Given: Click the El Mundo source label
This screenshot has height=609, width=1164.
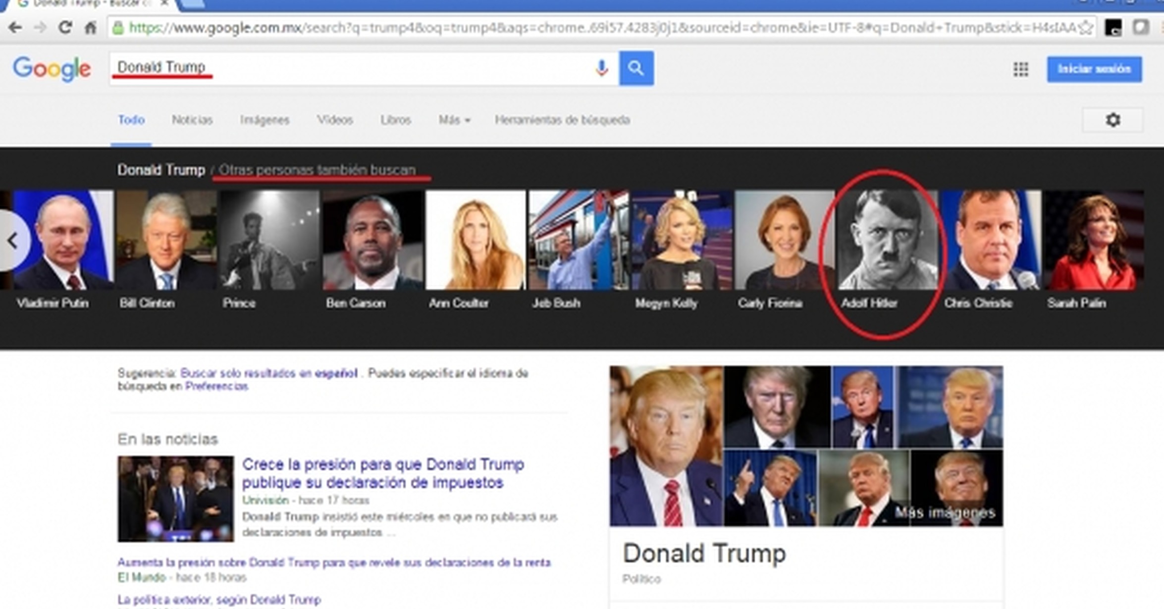Looking at the screenshot, I should pos(141,578).
